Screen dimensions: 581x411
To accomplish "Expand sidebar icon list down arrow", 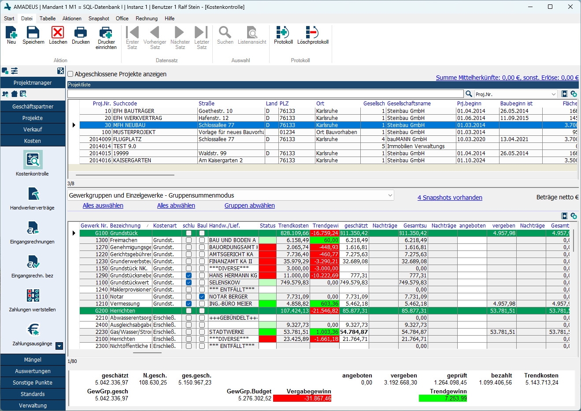I will (x=59, y=347).
